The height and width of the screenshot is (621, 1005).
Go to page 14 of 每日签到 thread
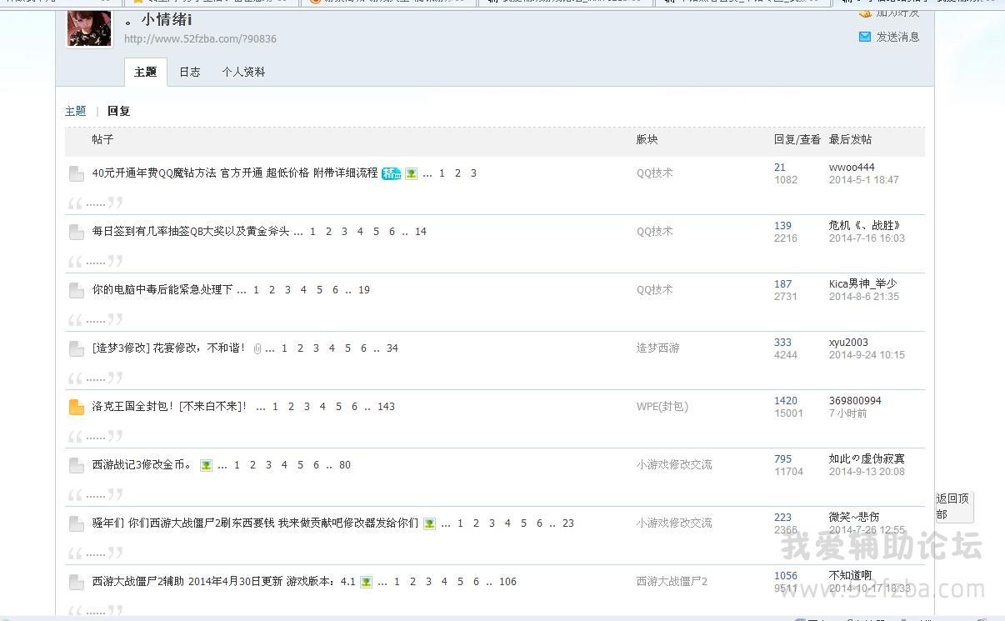[420, 232]
